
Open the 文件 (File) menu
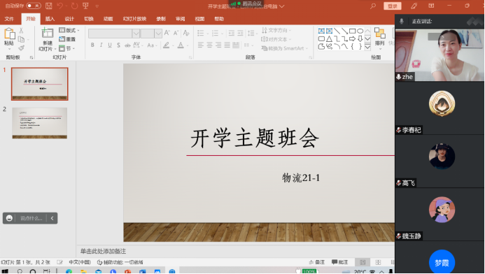pyautogui.click(x=9, y=19)
